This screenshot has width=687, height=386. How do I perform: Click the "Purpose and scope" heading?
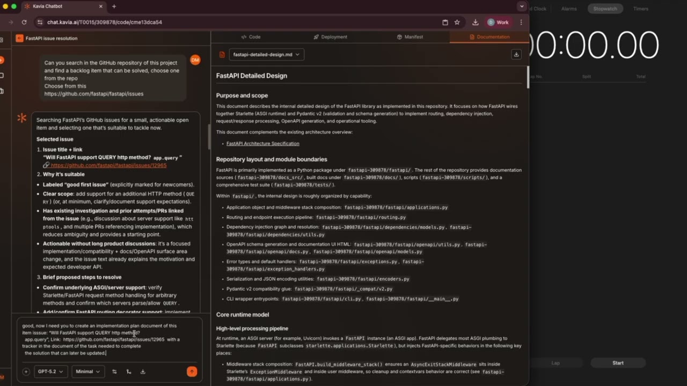click(242, 95)
